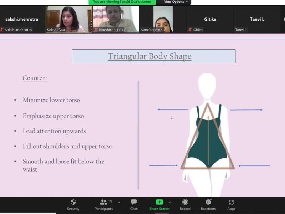Screen dimensions: 285x214
Task: Select the Gitika participant tile
Action: tap(210, 19)
